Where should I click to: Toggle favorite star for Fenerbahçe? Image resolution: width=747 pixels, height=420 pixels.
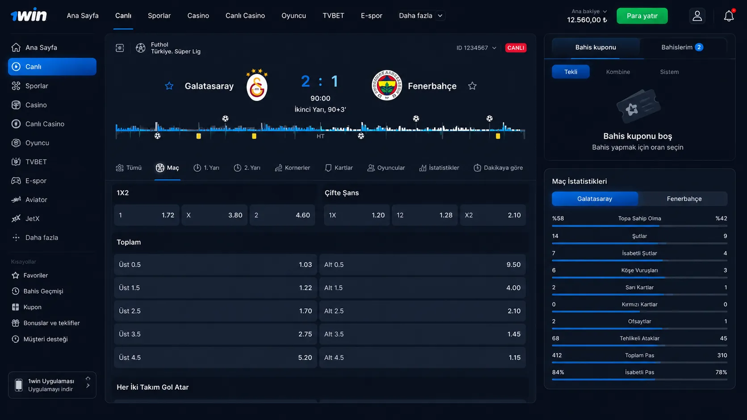[472, 86]
